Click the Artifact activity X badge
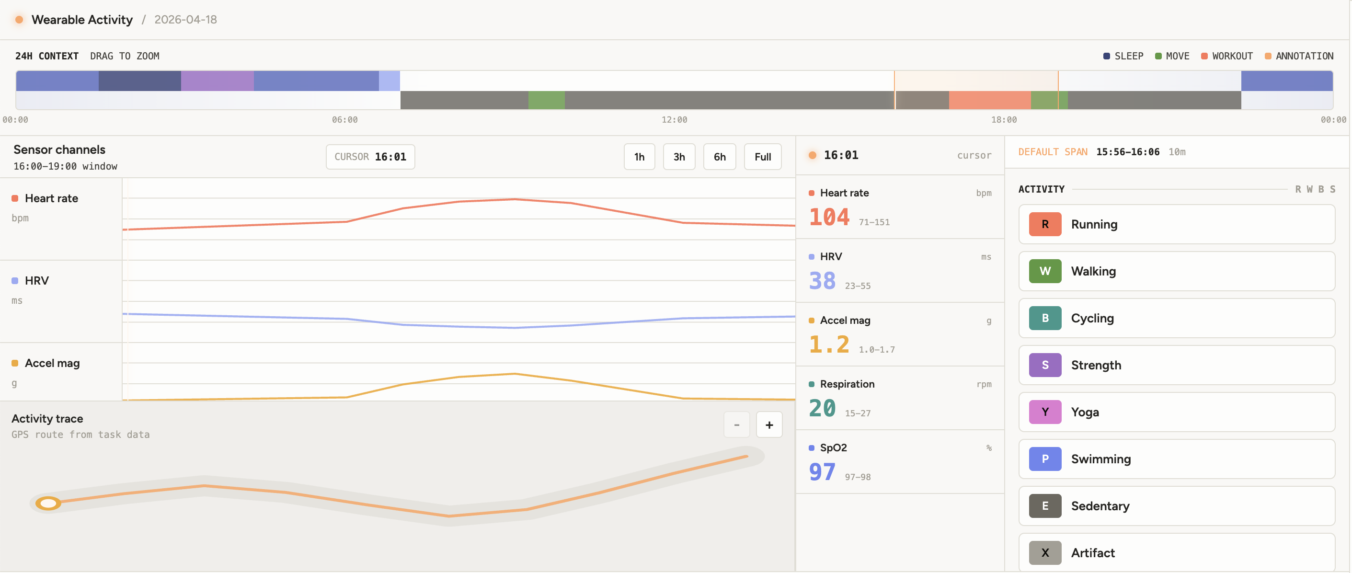This screenshot has height=573, width=1352. 1045,553
